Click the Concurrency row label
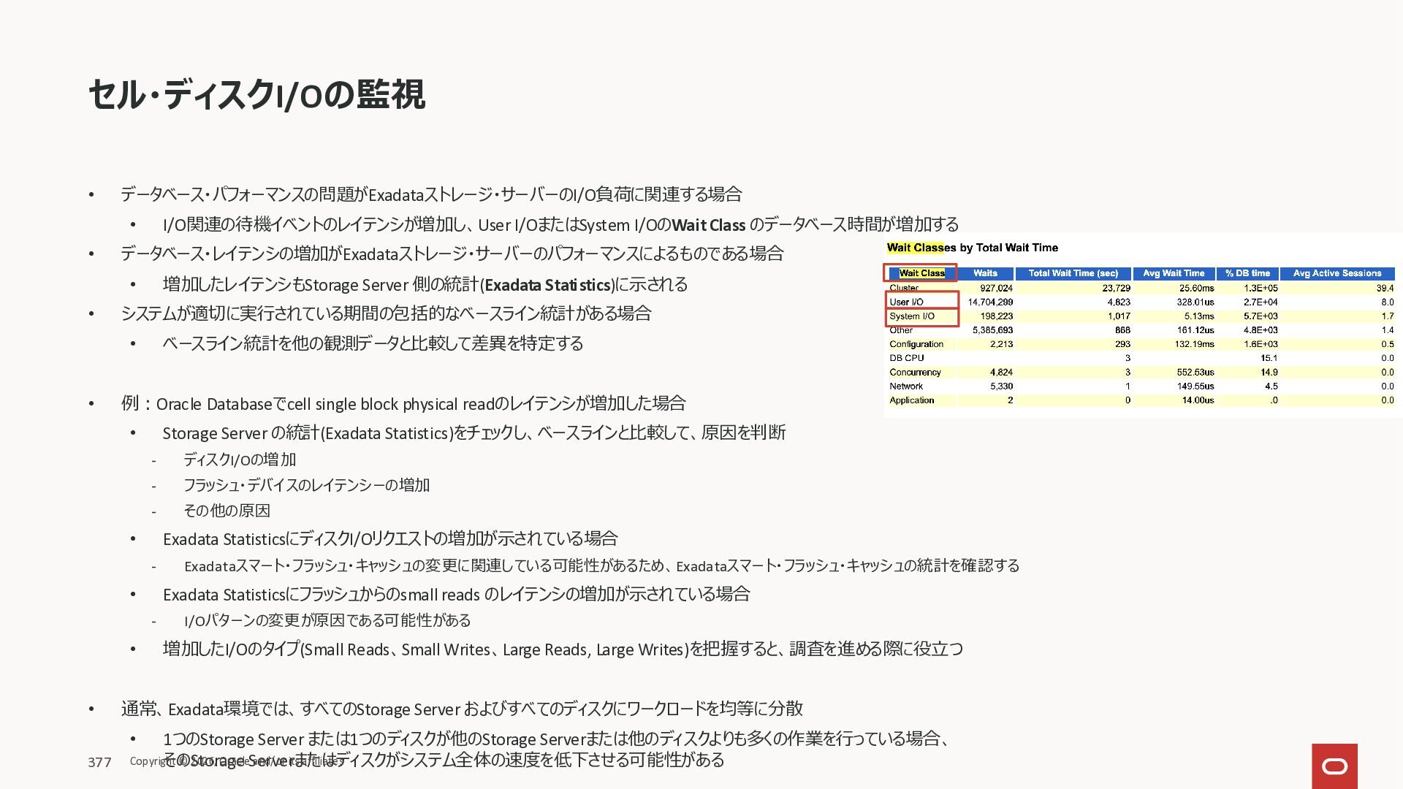Image resolution: width=1403 pixels, height=789 pixels. click(915, 373)
